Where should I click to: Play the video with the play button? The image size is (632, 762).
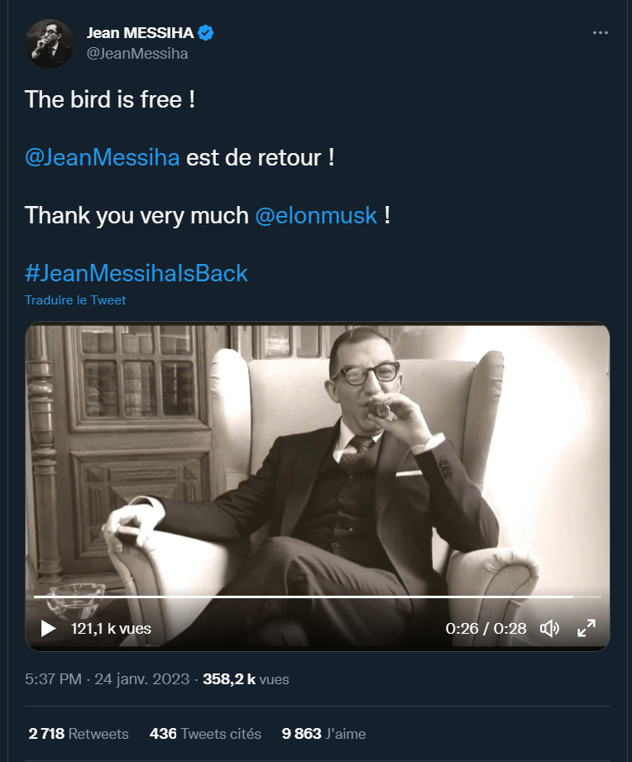tap(49, 629)
